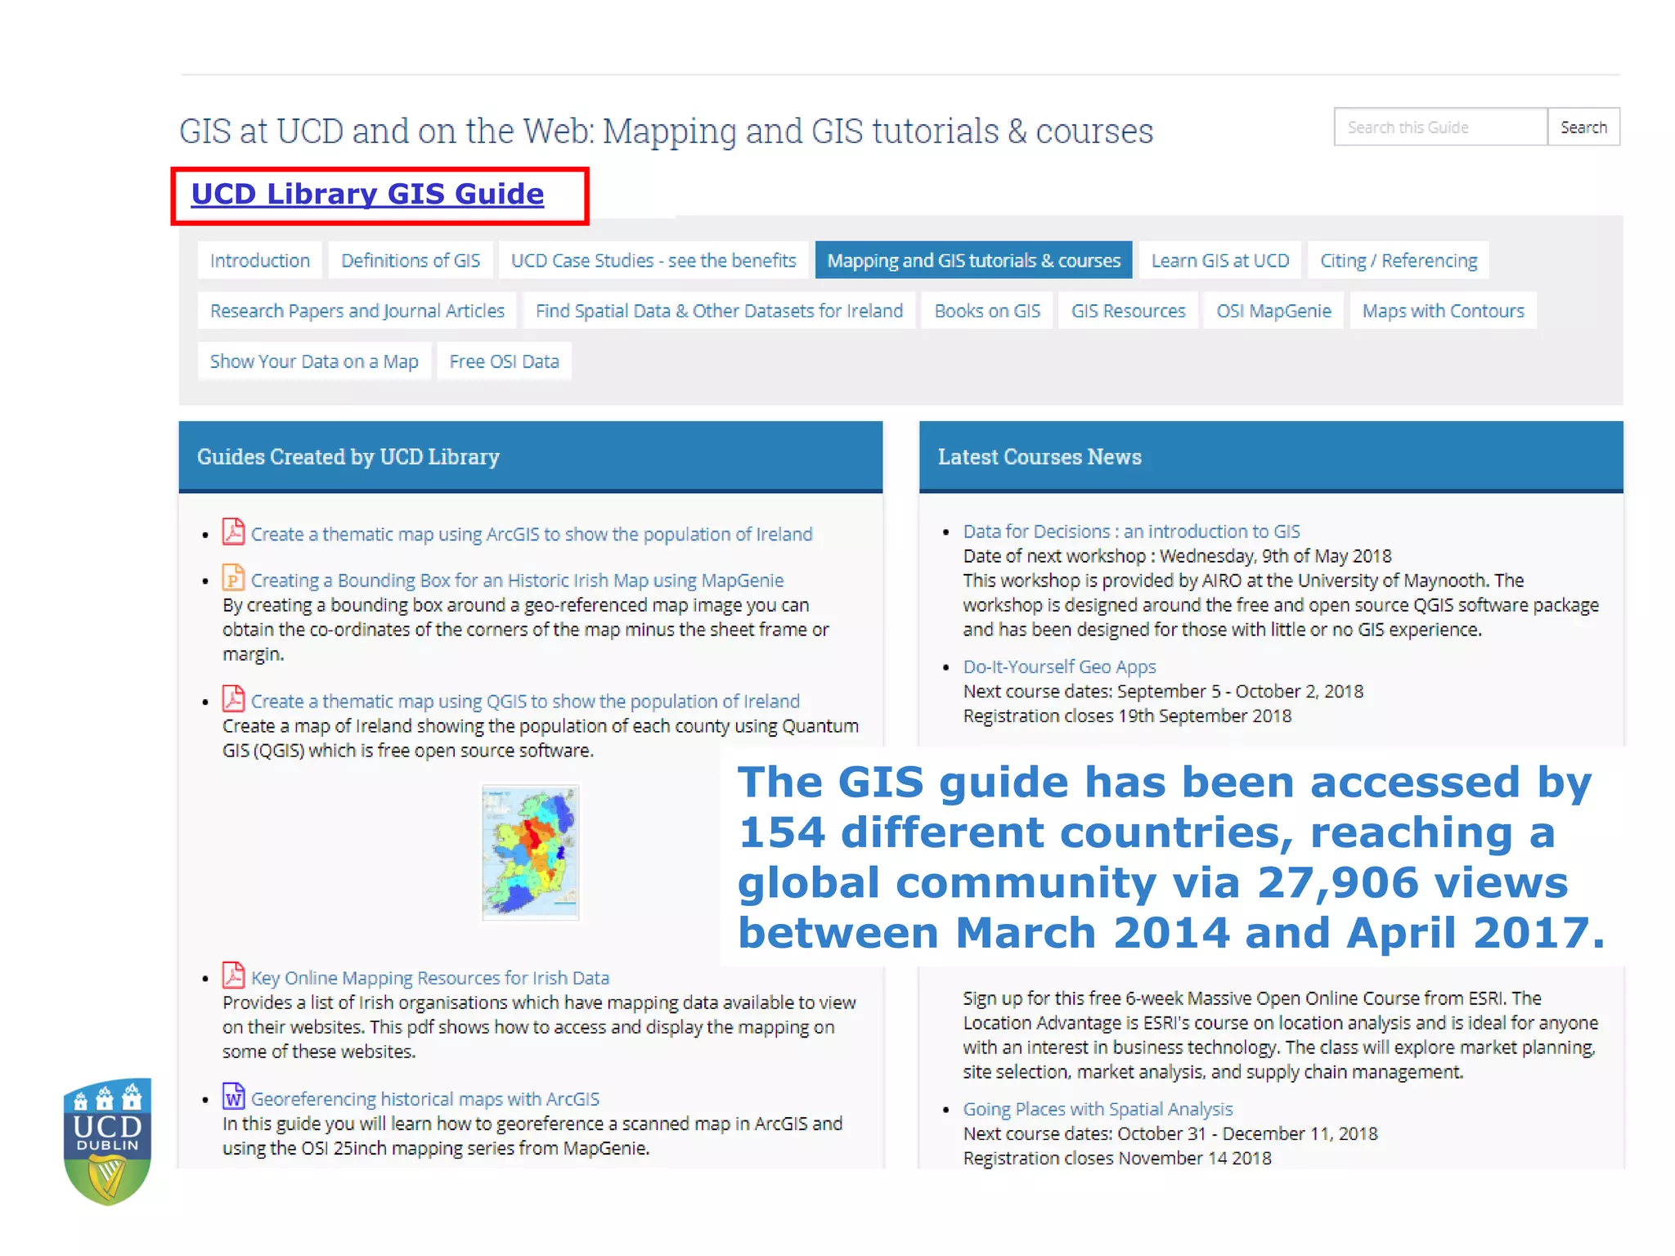The height and width of the screenshot is (1256, 1675).
Task: Go to Citing / Referencing tab
Action: coord(1399,260)
